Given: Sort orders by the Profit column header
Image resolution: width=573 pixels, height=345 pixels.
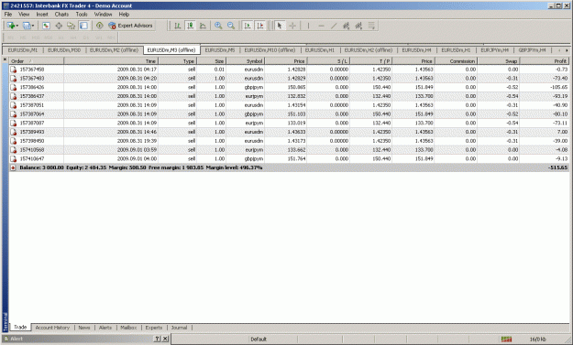Looking at the screenshot, I should point(545,61).
